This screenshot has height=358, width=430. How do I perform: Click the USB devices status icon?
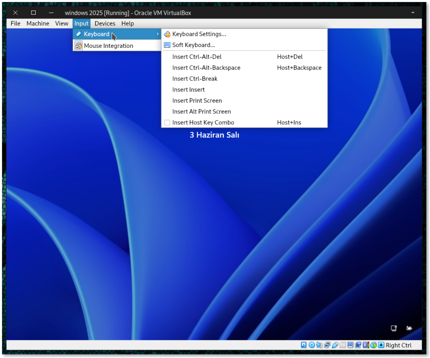click(335, 345)
